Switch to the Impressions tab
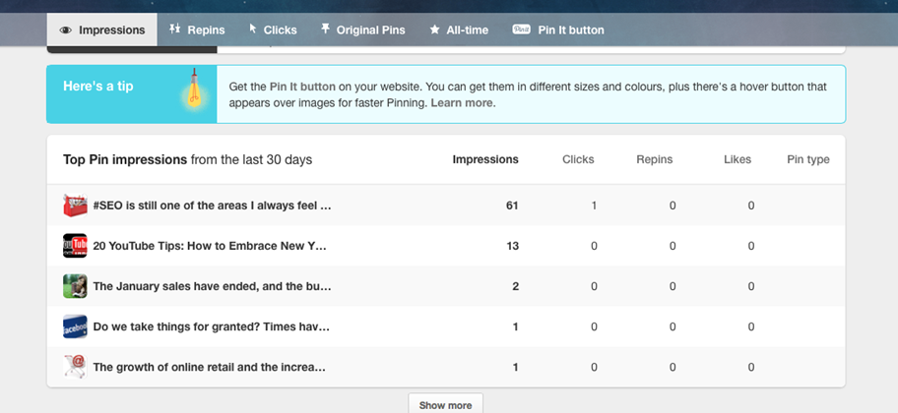 click(x=102, y=29)
